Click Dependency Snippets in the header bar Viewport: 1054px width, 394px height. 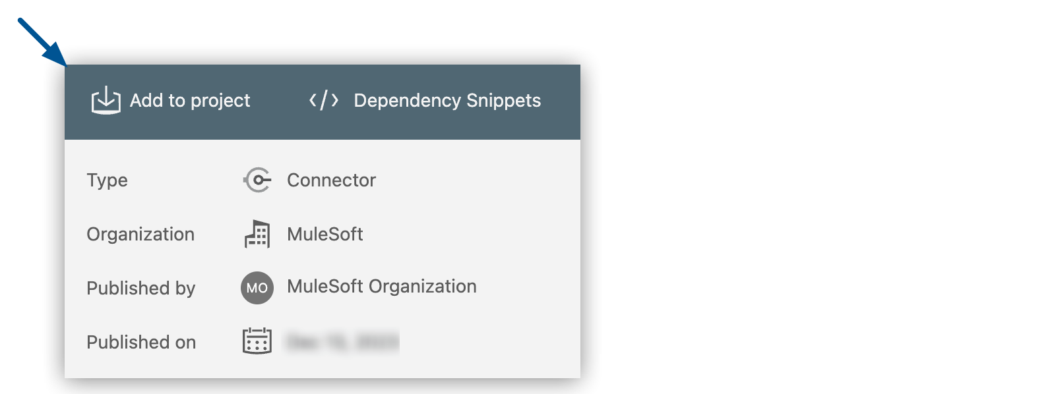point(447,100)
